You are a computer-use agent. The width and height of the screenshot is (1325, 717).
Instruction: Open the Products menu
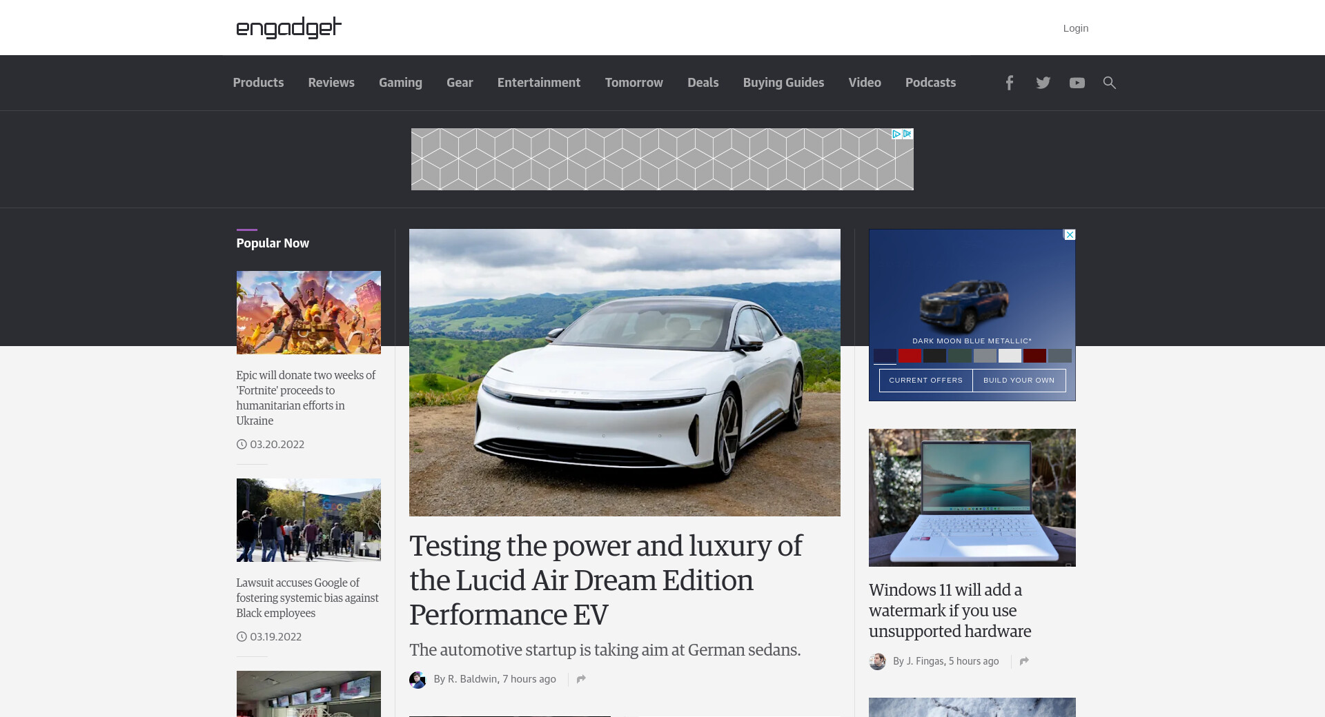tap(258, 83)
